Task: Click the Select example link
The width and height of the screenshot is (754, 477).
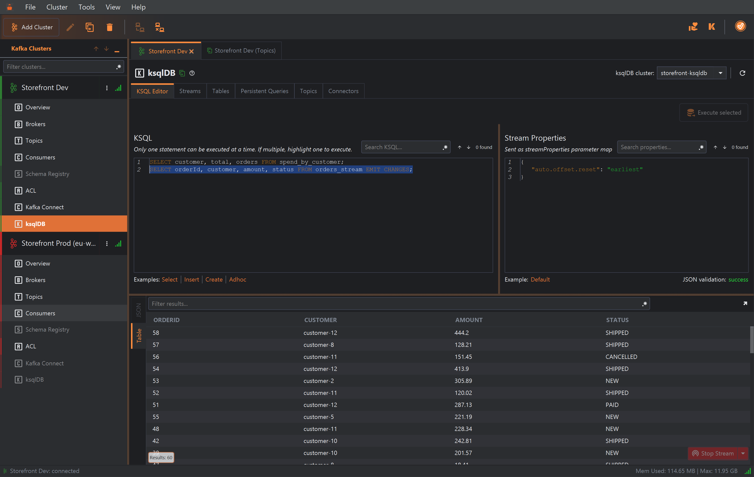Action: [x=169, y=280]
